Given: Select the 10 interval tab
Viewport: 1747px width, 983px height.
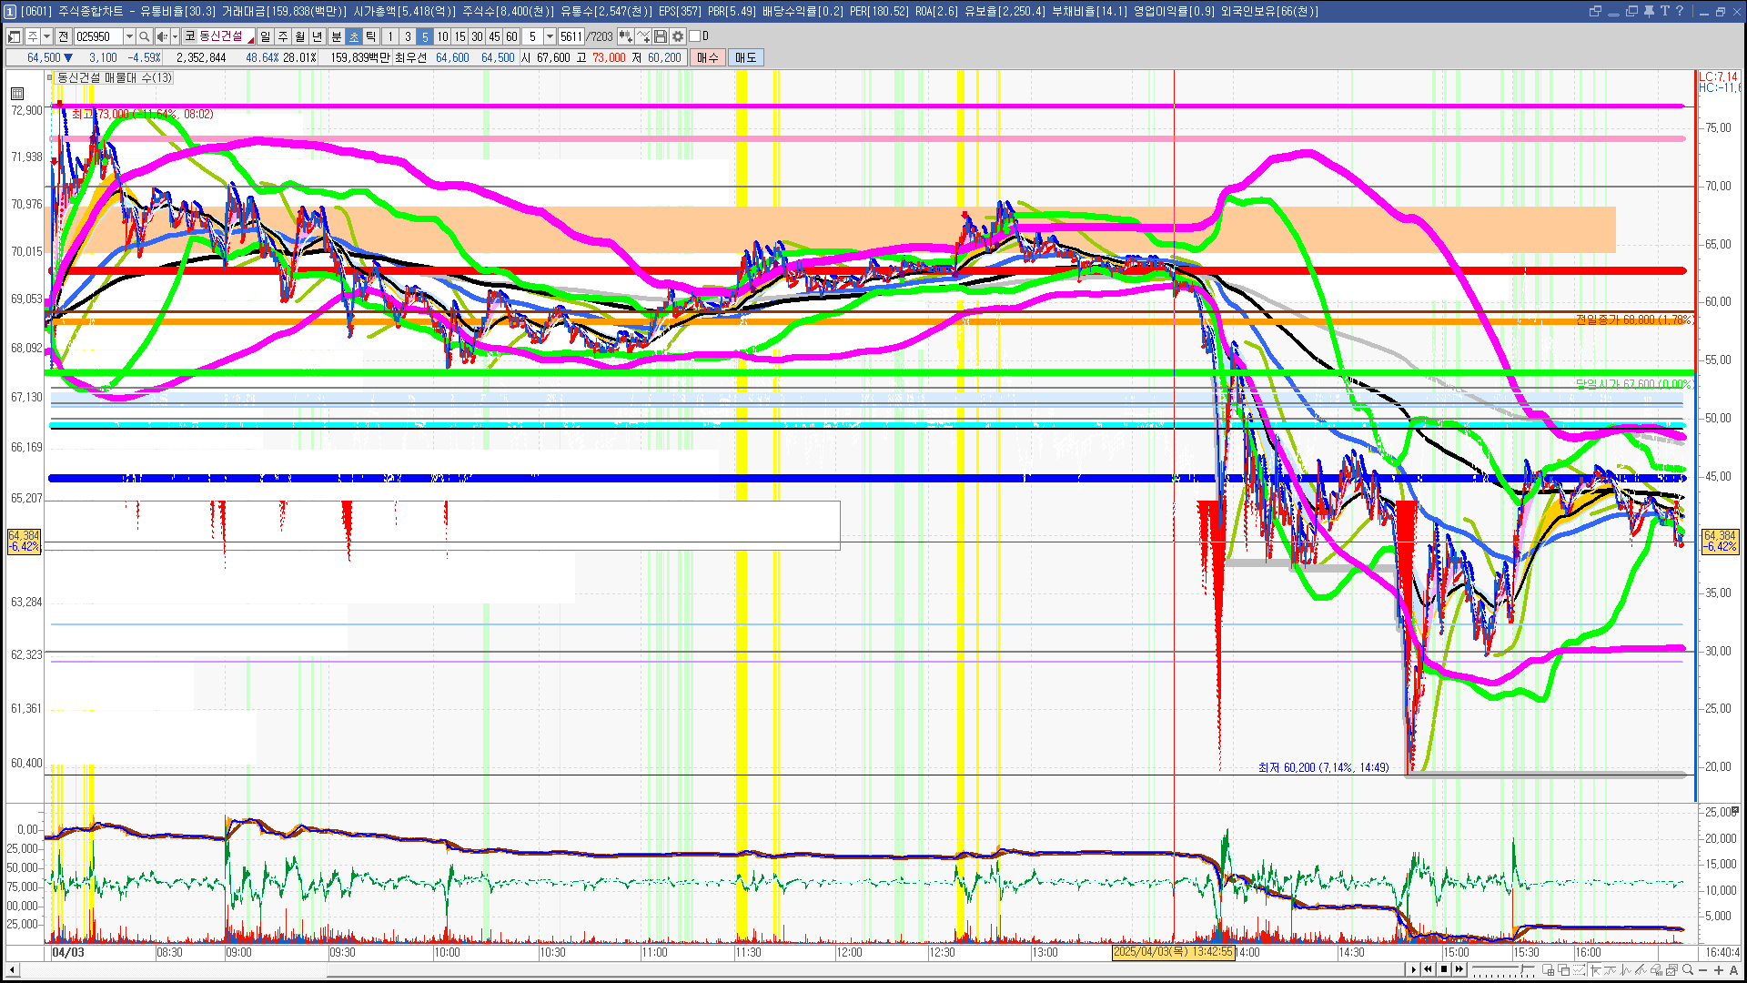Looking at the screenshot, I should [x=442, y=36].
